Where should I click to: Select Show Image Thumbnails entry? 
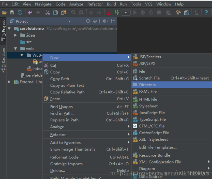click(87, 149)
